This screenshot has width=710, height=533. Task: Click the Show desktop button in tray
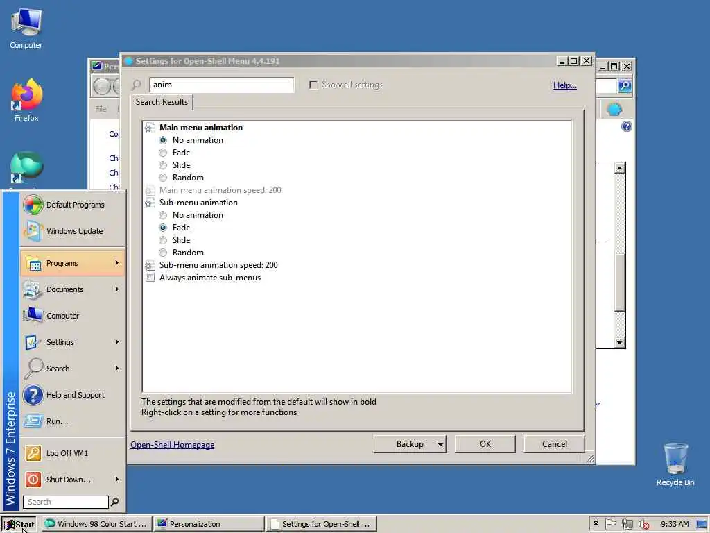coord(702,525)
